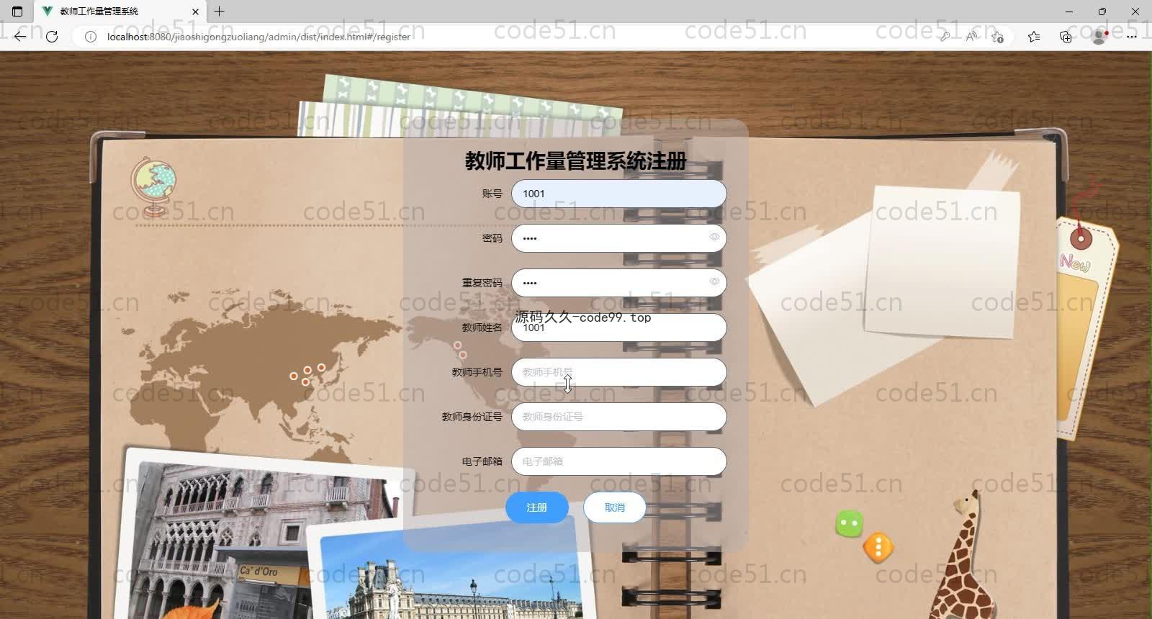
Task: Open saved passwords key icon
Action: click(x=945, y=37)
